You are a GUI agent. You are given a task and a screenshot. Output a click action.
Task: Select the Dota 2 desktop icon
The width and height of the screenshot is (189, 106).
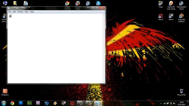click(x=161, y=17)
